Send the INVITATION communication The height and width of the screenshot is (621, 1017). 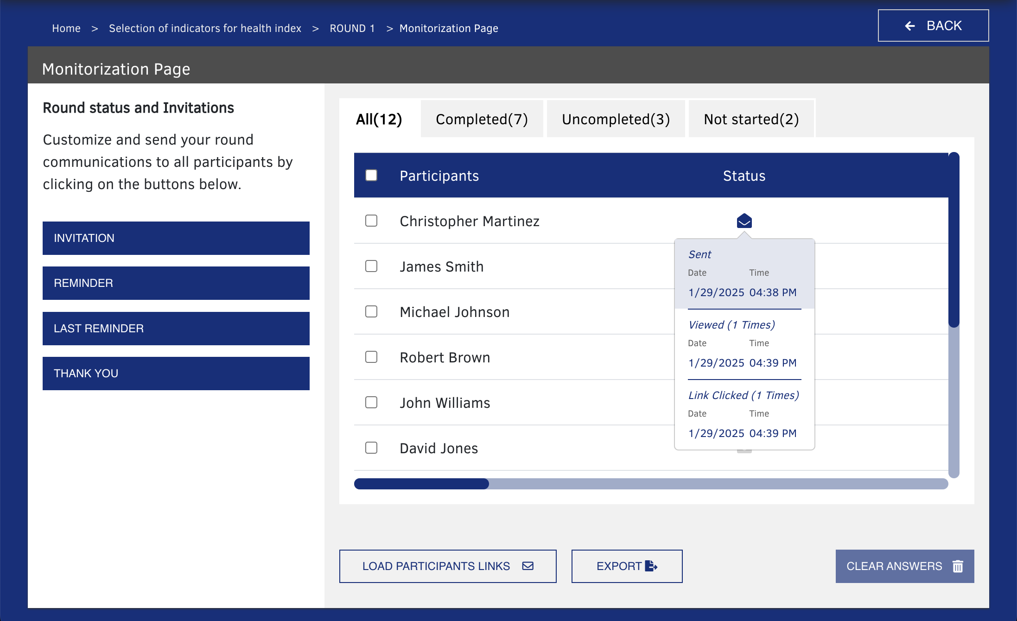tap(176, 238)
